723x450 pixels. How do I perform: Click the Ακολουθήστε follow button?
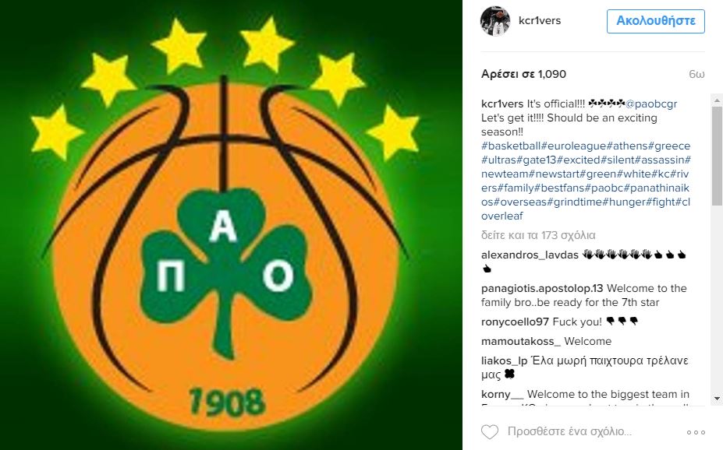click(656, 21)
